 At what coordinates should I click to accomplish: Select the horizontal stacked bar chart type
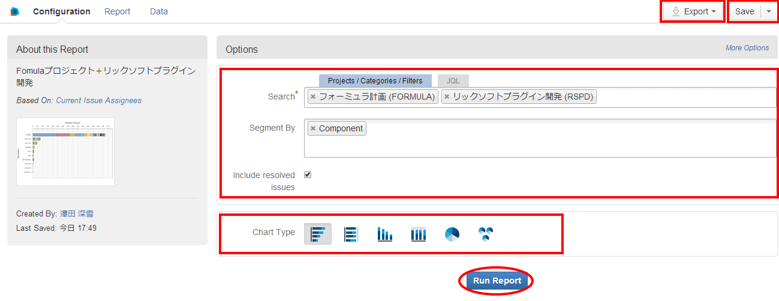[x=351, y=234]
